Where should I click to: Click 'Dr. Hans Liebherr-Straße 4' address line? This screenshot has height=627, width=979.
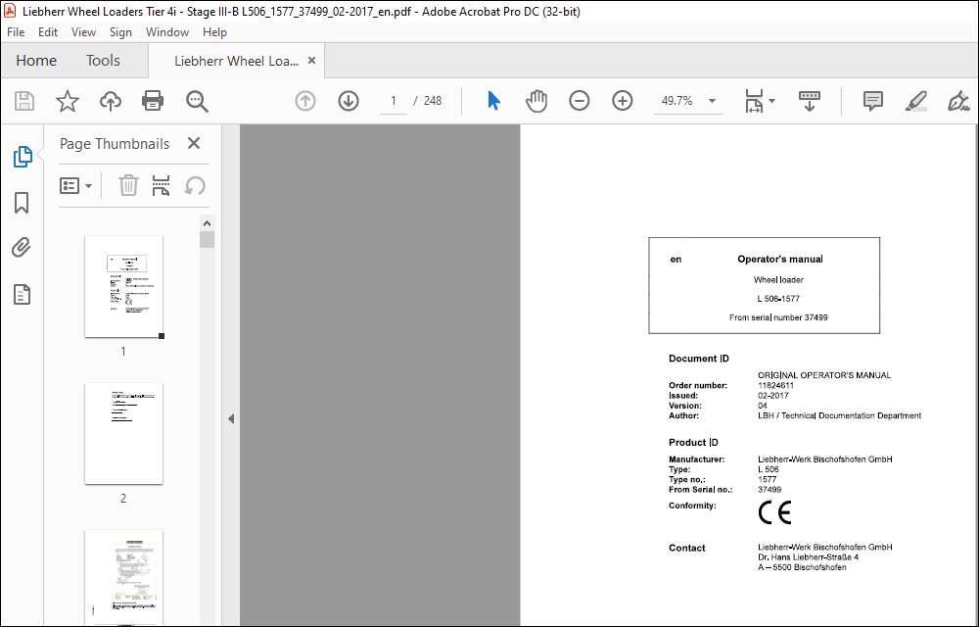pyautogui.click(x=808, y=557)
